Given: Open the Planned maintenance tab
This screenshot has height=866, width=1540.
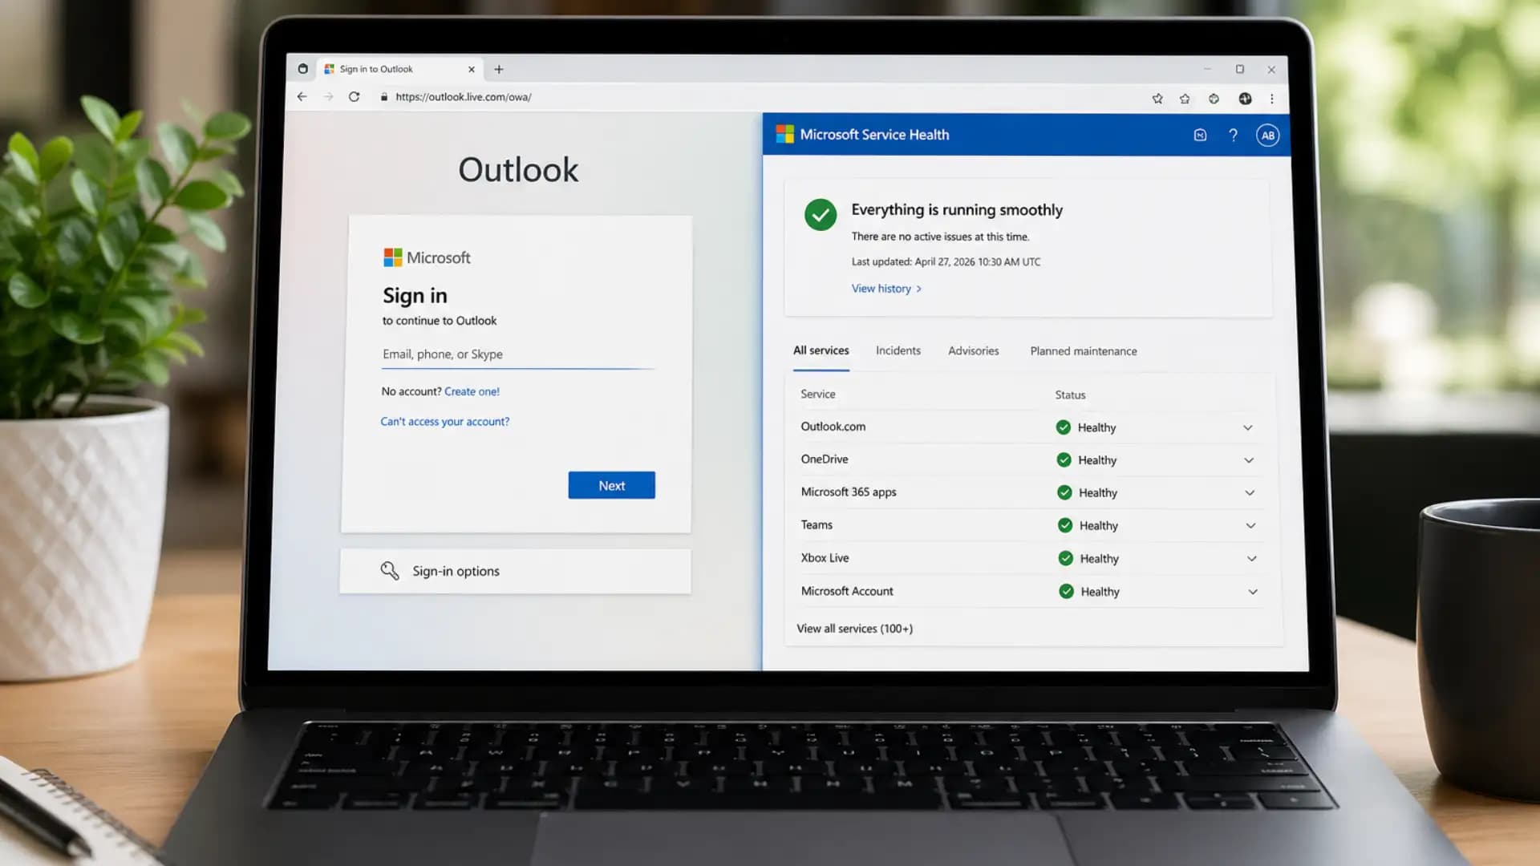Looking at the screenshot, I should click(1083, 350).
